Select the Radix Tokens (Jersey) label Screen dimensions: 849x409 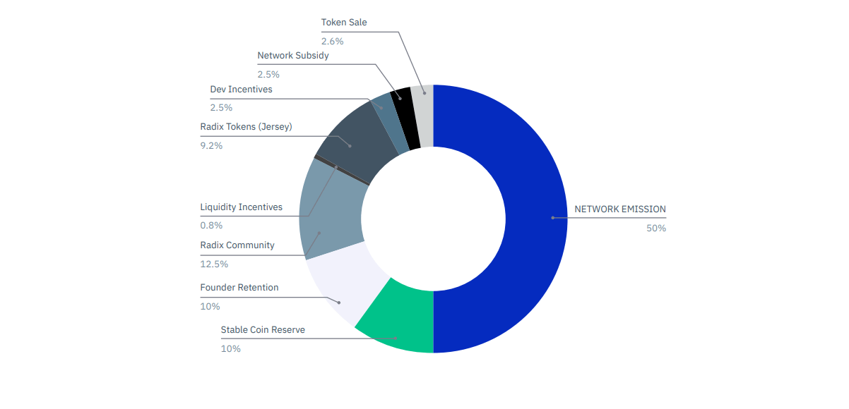click(246, 128)
